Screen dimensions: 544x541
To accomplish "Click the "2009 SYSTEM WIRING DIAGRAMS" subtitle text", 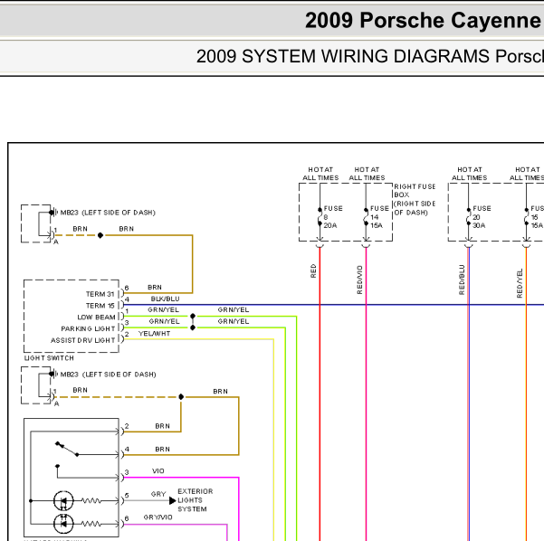I will click(x=343, y=56).
